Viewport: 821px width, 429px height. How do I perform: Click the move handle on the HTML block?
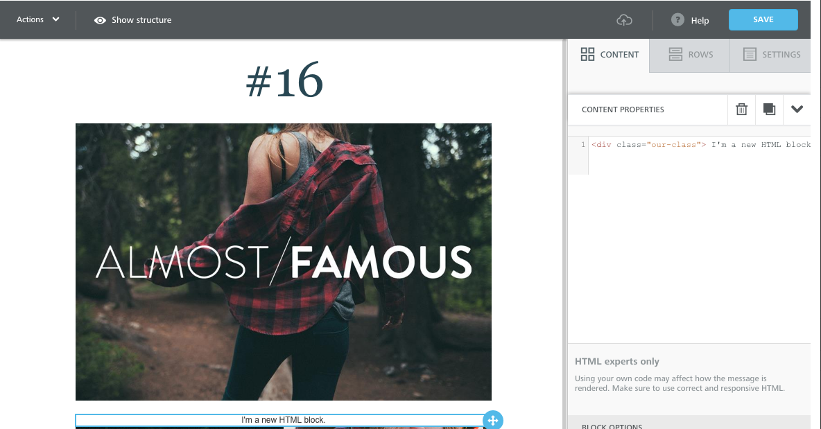493,420
